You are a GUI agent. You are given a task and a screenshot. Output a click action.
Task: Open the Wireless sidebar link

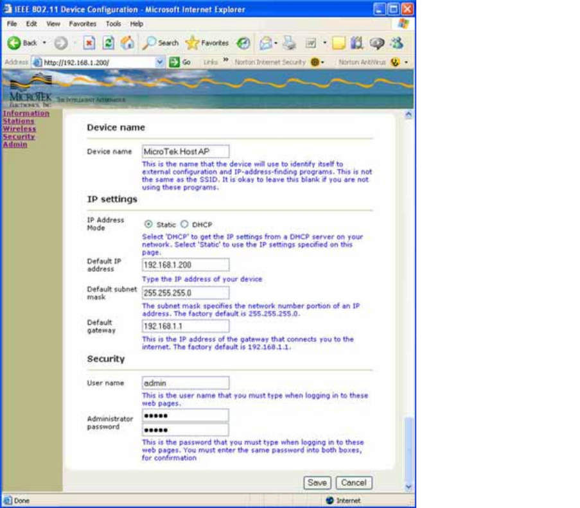coord(20,128)
